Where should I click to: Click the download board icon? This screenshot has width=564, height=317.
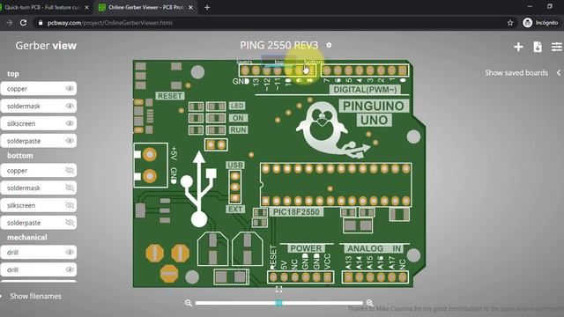coord(538,47)
